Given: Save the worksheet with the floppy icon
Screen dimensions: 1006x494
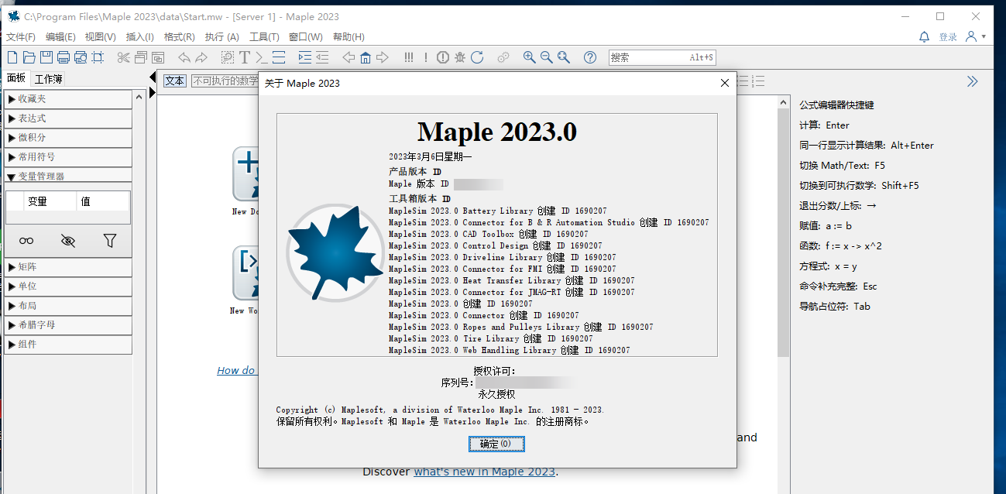Looking at the screenshot, I should (x=46, y=57).
